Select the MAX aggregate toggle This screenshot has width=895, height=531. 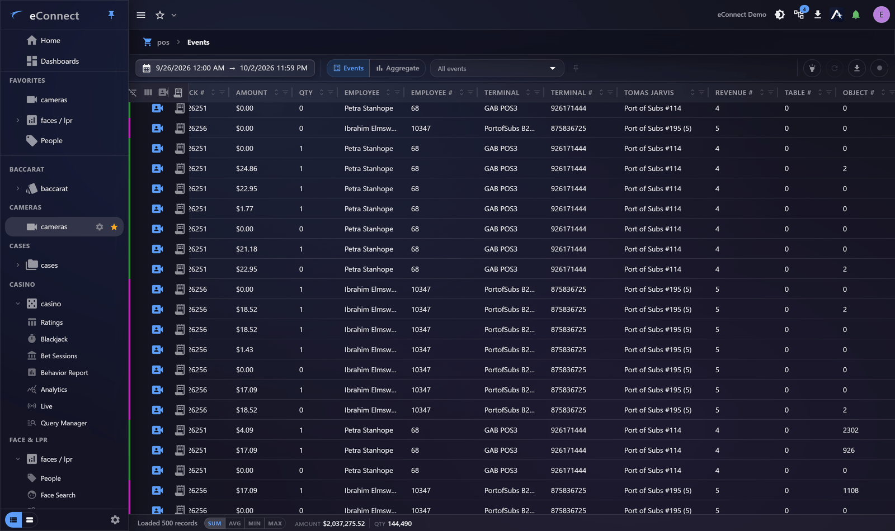point(275,524)
